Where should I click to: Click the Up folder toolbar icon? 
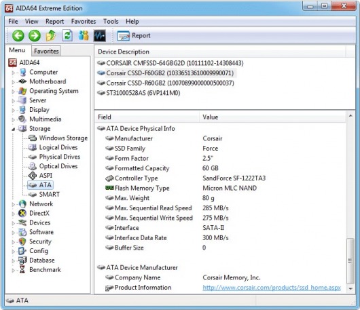pyautogui.click(x=51, y=36)
